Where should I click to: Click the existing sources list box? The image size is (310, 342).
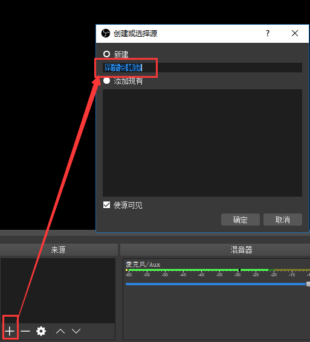coord(202,143)
